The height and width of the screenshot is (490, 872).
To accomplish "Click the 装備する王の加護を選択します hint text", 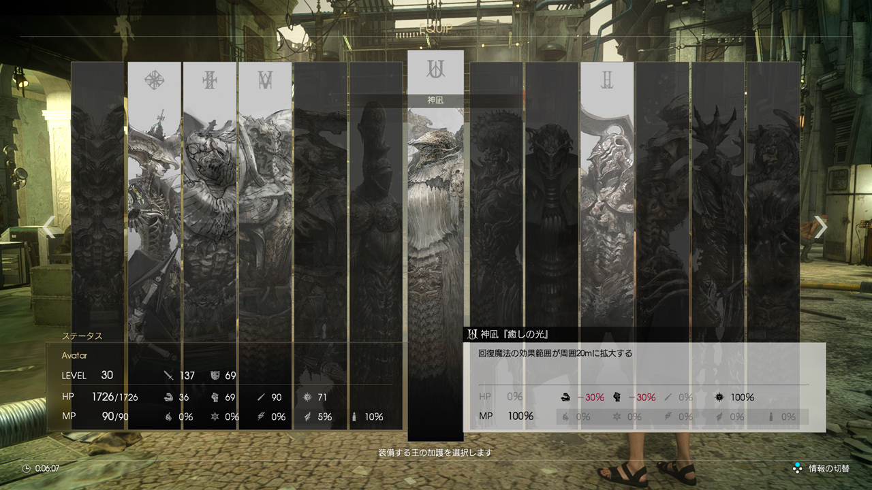I will click(x=435, y=453).
